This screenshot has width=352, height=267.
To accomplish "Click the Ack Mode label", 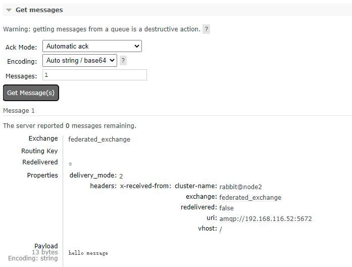I will click(21, 47).
